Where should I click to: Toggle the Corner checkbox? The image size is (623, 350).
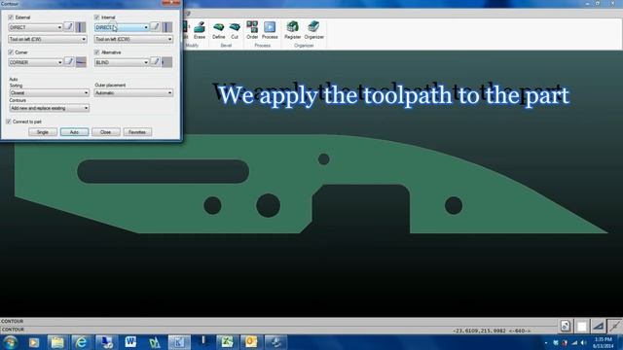(11, 52)
